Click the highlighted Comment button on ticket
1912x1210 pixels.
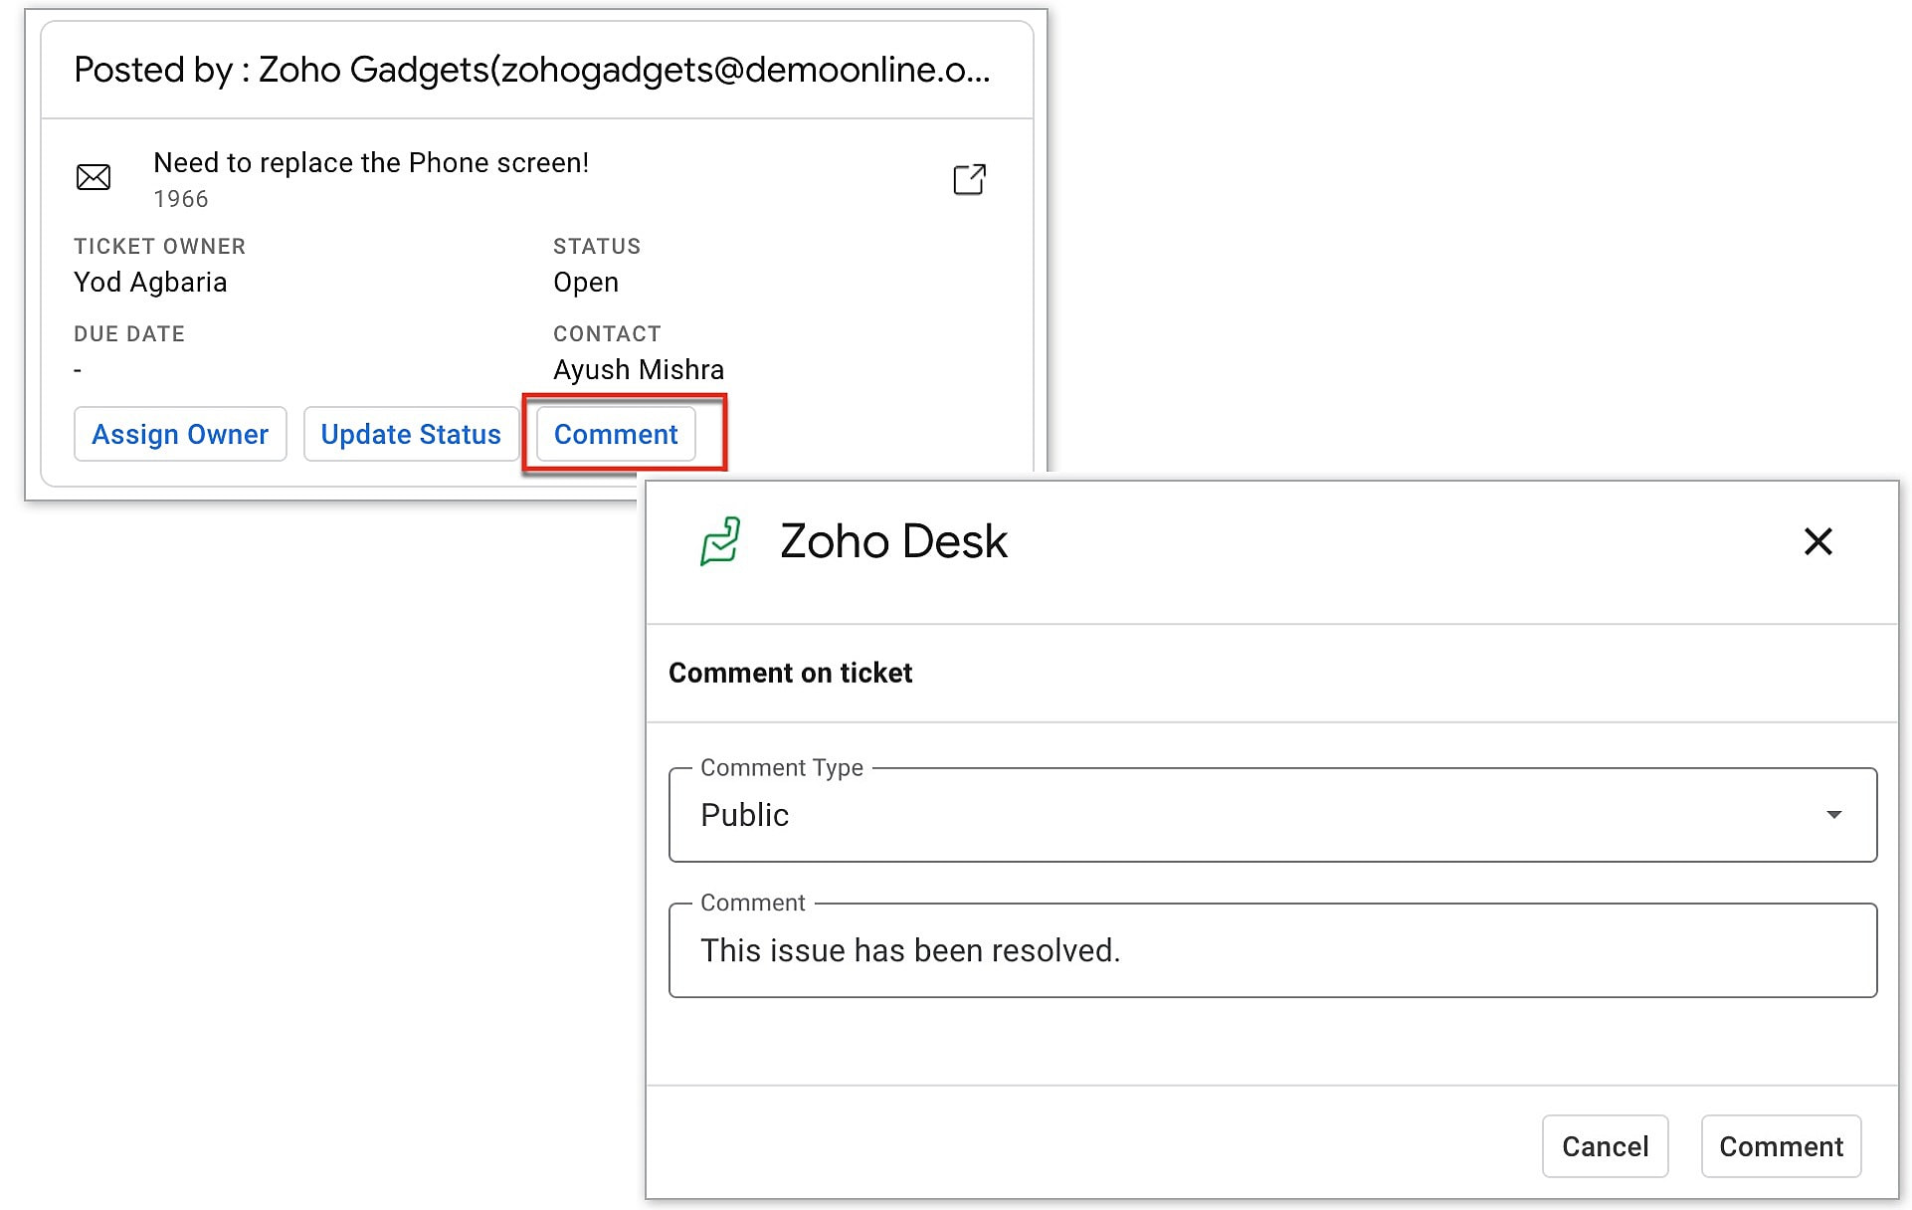coord(616,434)
